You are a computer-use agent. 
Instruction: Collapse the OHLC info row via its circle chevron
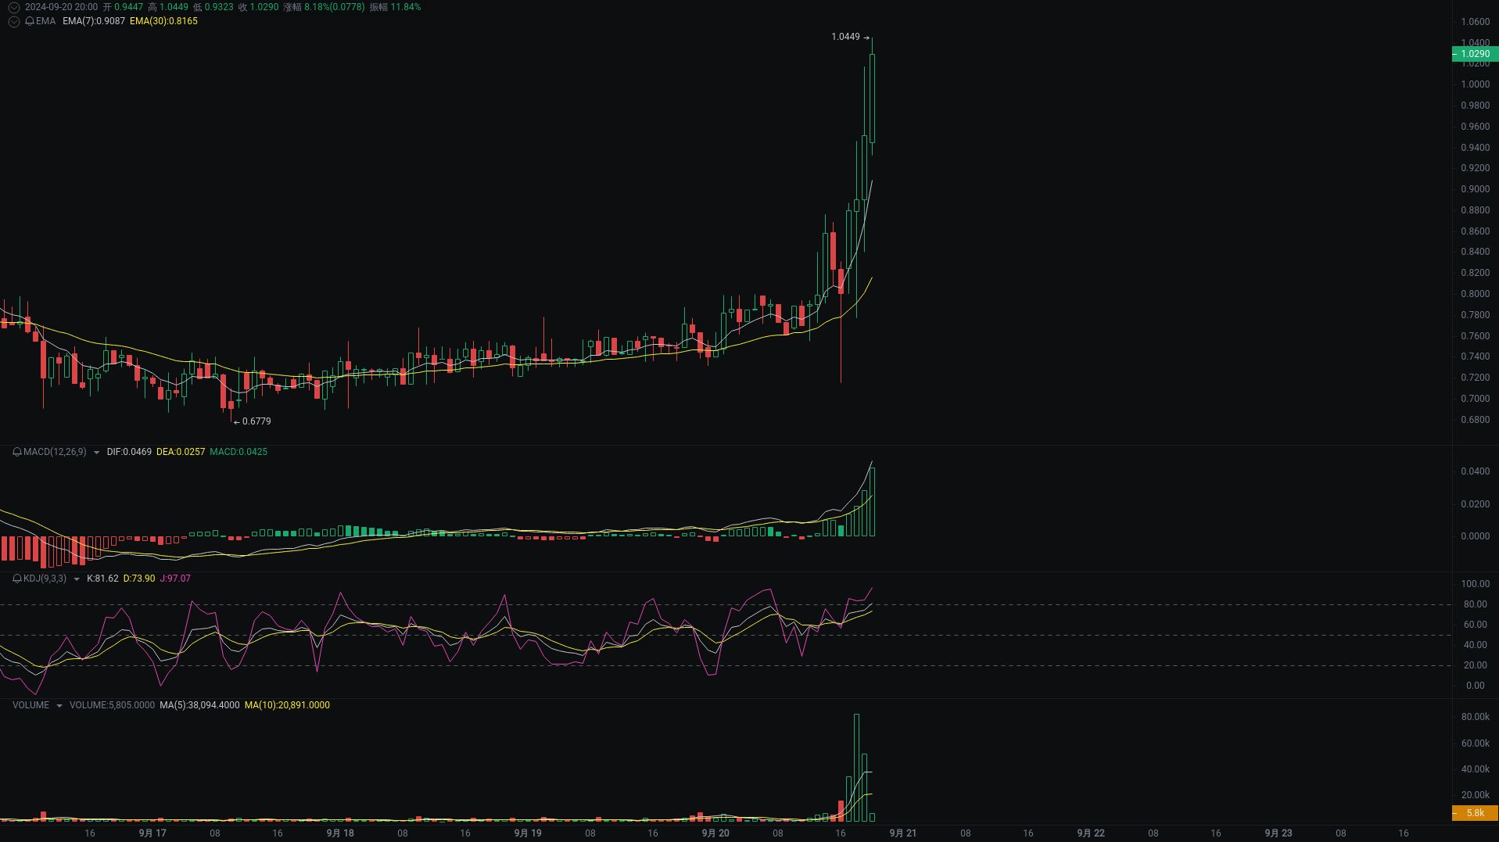click(x=13, y=7)
